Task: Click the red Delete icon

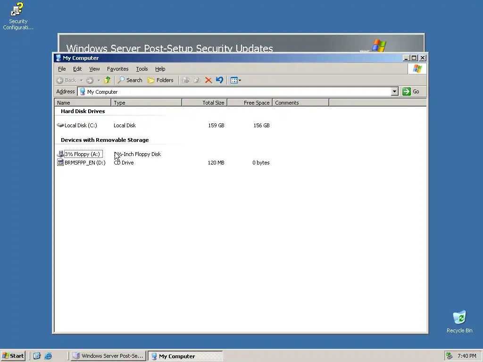Action: [x=208, y=80]
